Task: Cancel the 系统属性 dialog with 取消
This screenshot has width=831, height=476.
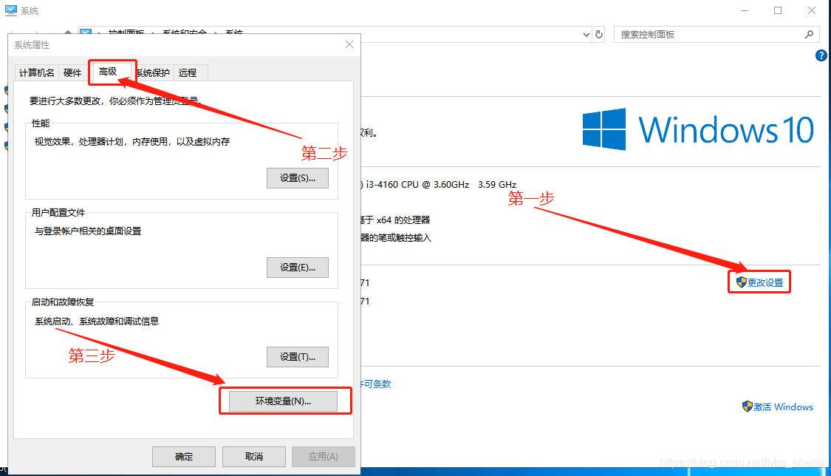Action: click(x=254, y=456)
